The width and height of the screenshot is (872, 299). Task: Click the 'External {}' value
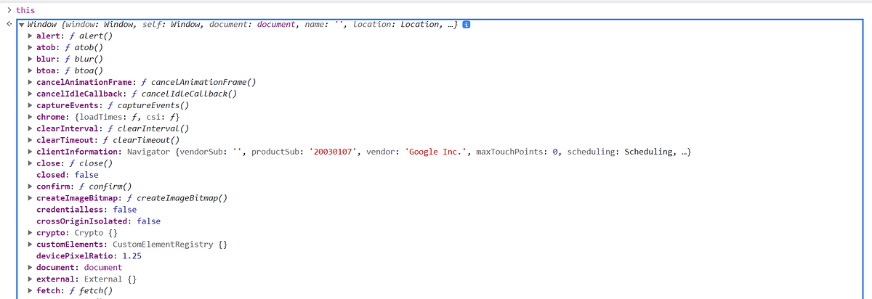(x=110, y=279)
